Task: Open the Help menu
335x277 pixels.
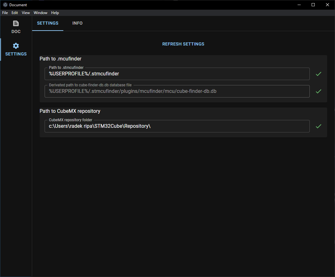Action: tap(55, 13)
